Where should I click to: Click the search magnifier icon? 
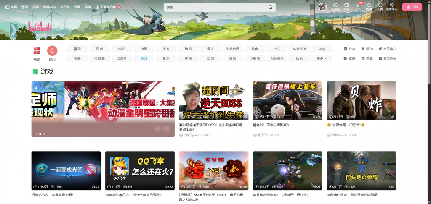click(x=270, y=8)
